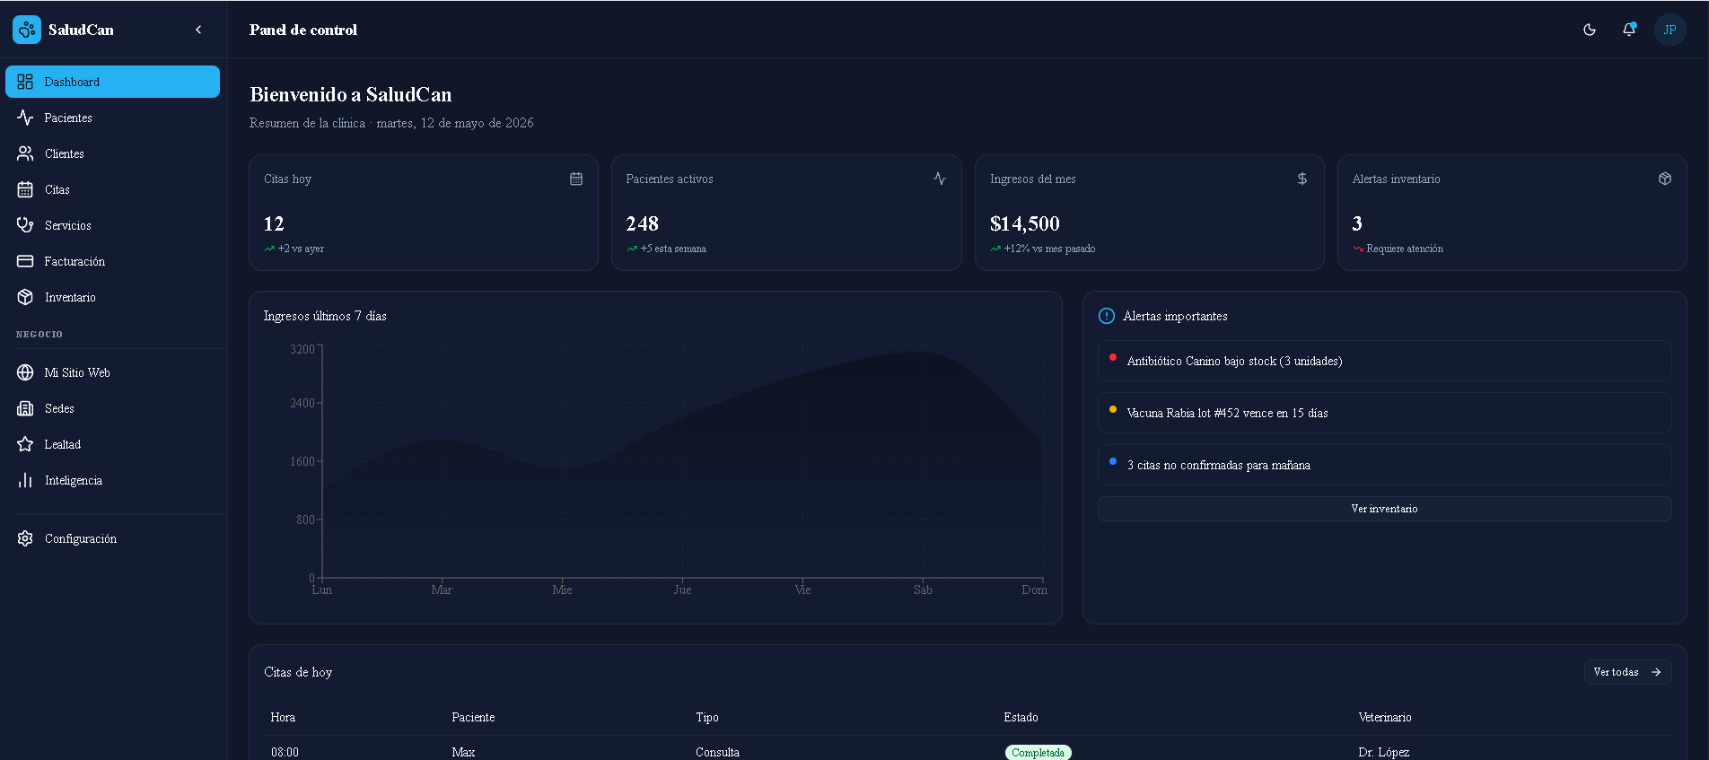Open the Pacientes section
The height and width of the screenshot is (760, 1709).
click(x=112, y=118)
